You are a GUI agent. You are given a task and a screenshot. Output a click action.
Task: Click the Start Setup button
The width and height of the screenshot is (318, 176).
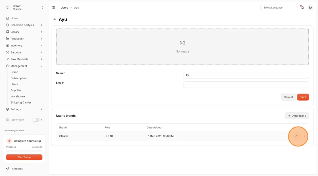[x=24, y=157]
